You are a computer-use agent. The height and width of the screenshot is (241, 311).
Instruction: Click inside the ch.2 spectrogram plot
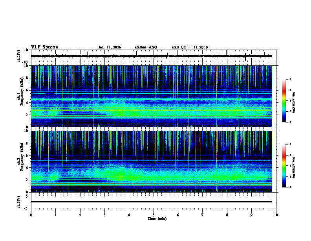tap(152, 161)
